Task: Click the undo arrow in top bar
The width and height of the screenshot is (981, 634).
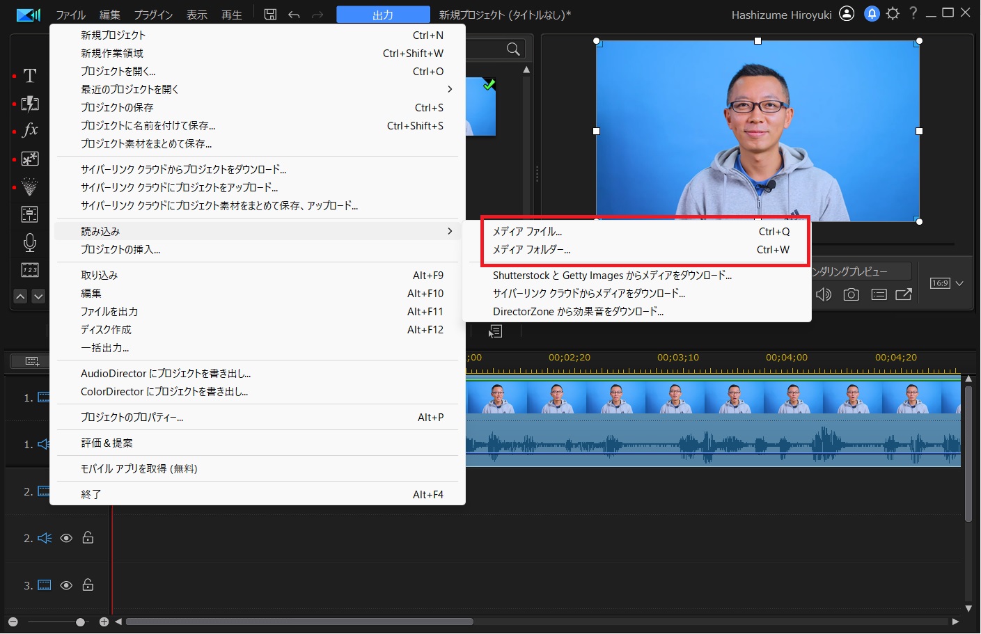Action: [x=294, y=15]
